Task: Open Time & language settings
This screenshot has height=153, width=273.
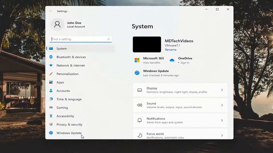Action: 81,99
